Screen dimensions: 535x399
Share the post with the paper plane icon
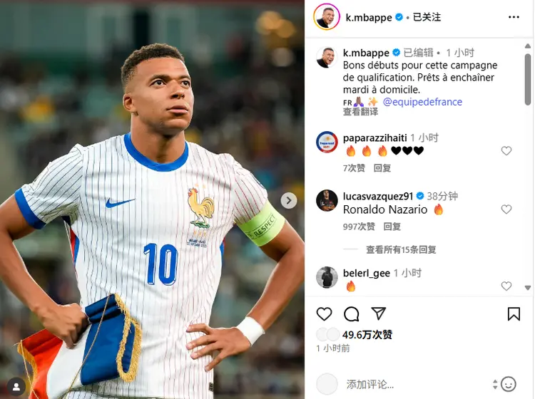click(378, 313)
